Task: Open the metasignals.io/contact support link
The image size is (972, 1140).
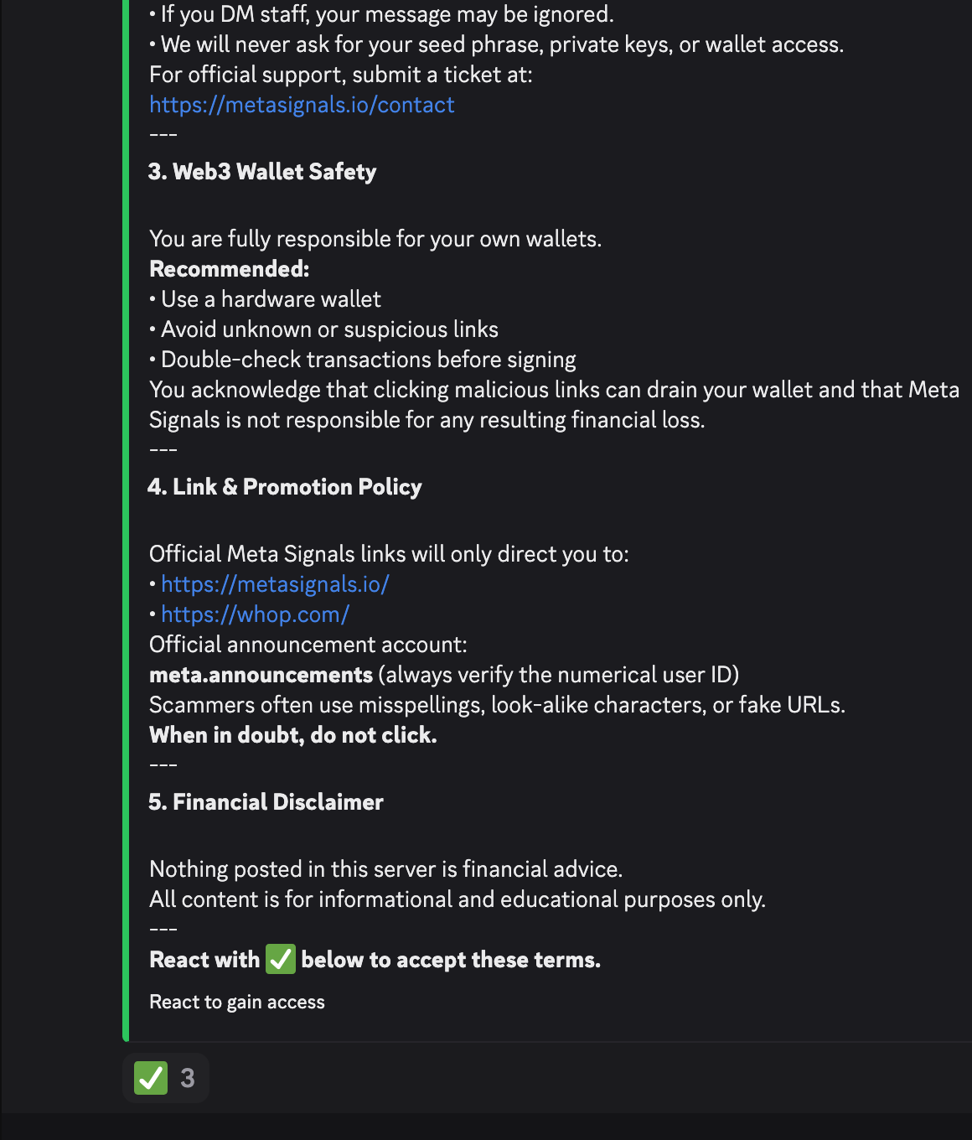Action: click(302, 105)
